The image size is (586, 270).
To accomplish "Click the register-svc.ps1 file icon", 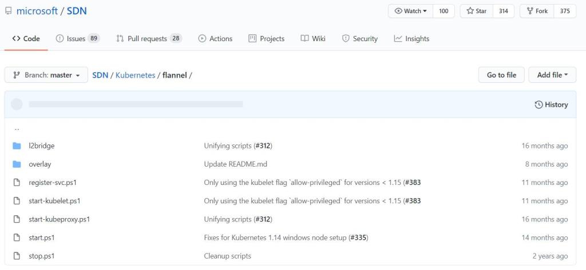I will [17, 183].
